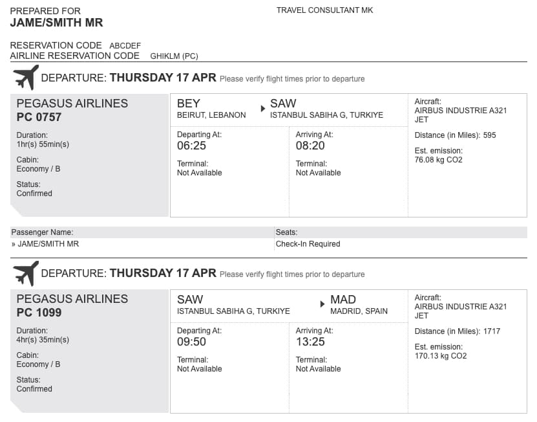Click airline reservation code GHIKLM (PC)

(x=174, y=56)
